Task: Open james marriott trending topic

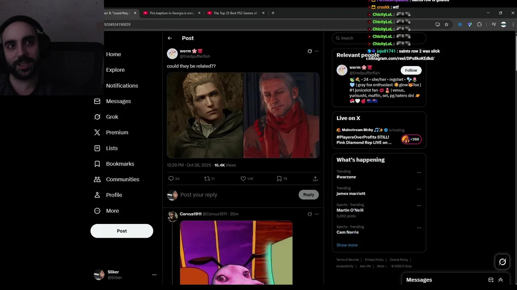Action: click(x=351, y=193)
